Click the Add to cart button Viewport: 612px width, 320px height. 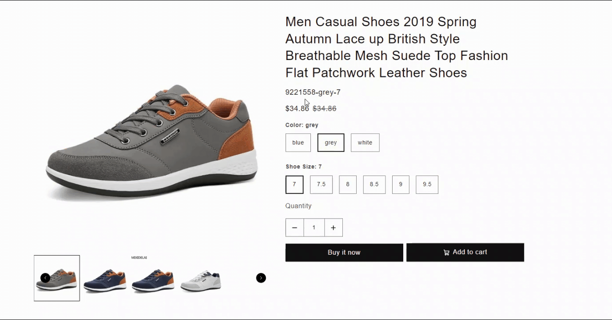click(x=465, y=252)
